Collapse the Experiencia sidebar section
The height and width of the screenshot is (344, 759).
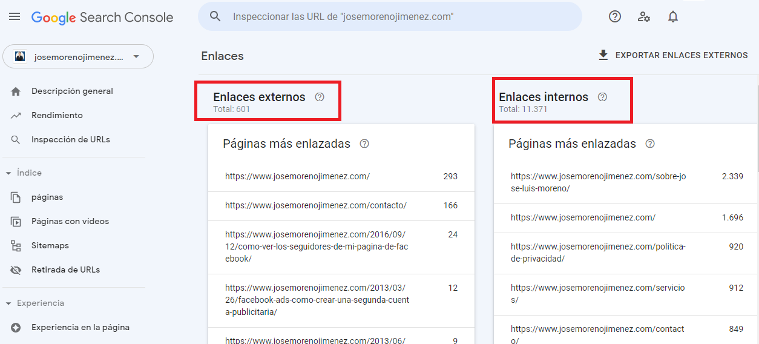tap(8, 303)
